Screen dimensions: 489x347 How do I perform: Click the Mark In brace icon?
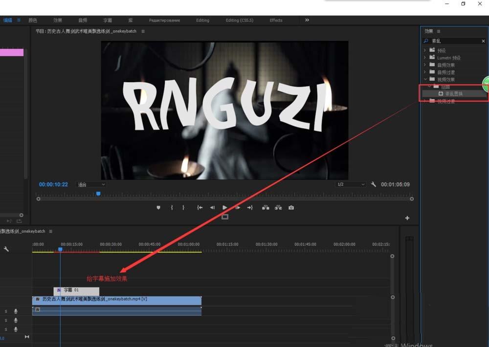point(172,207)
